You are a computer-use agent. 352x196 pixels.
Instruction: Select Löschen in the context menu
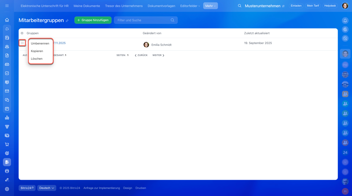click(37, 59)
